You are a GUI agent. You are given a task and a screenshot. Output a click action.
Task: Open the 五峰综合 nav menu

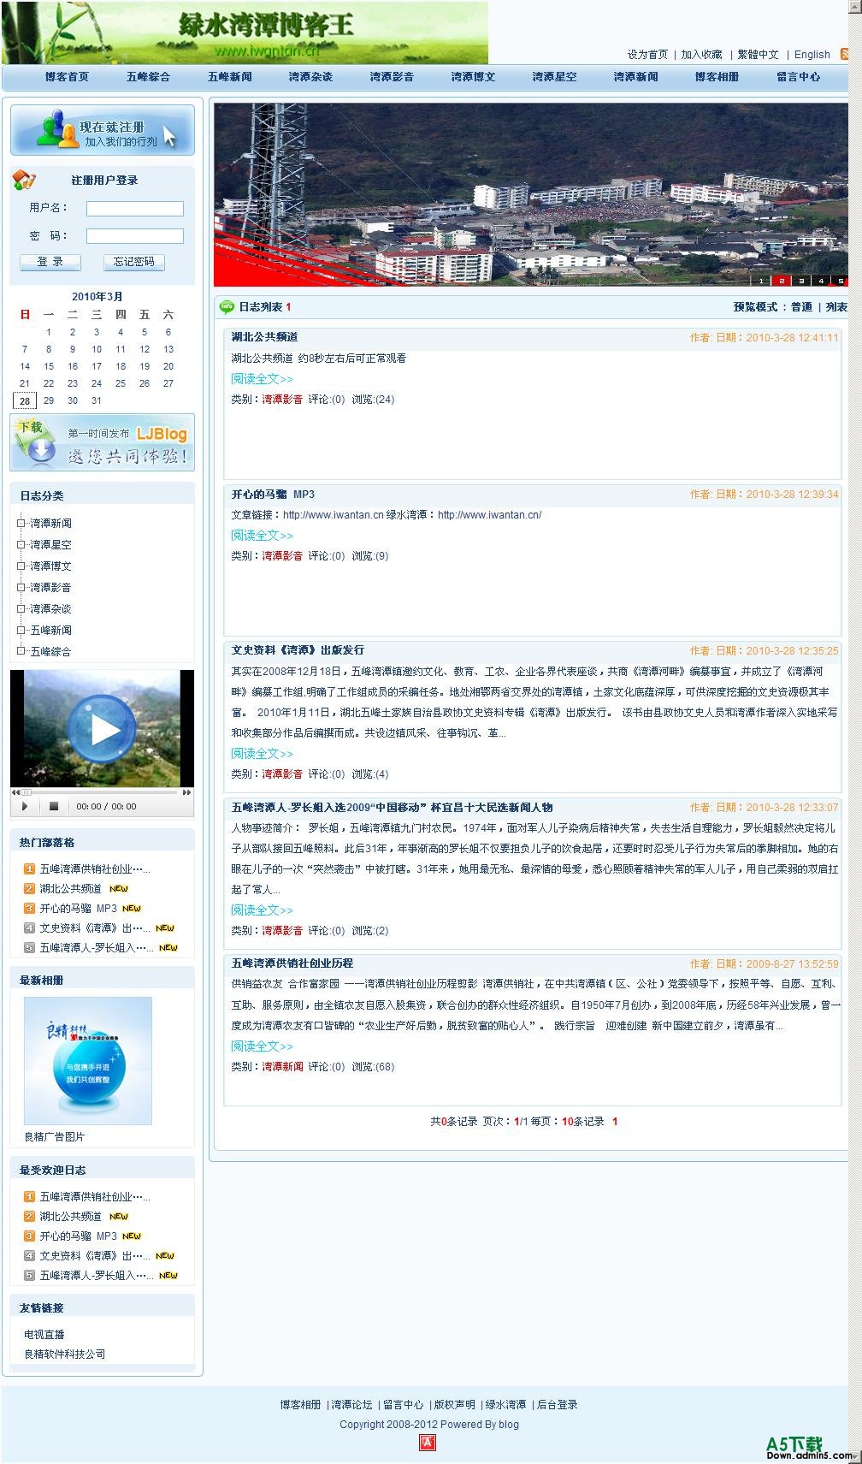[x=148, y=77]
